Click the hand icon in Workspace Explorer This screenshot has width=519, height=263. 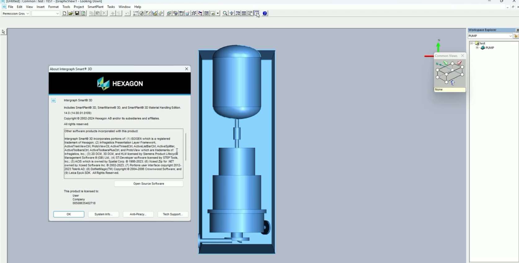(516, 36)
